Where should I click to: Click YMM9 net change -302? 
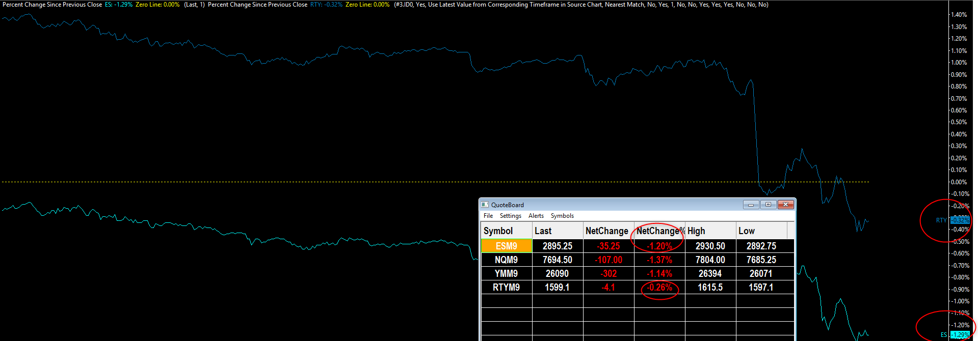[609, 273]
